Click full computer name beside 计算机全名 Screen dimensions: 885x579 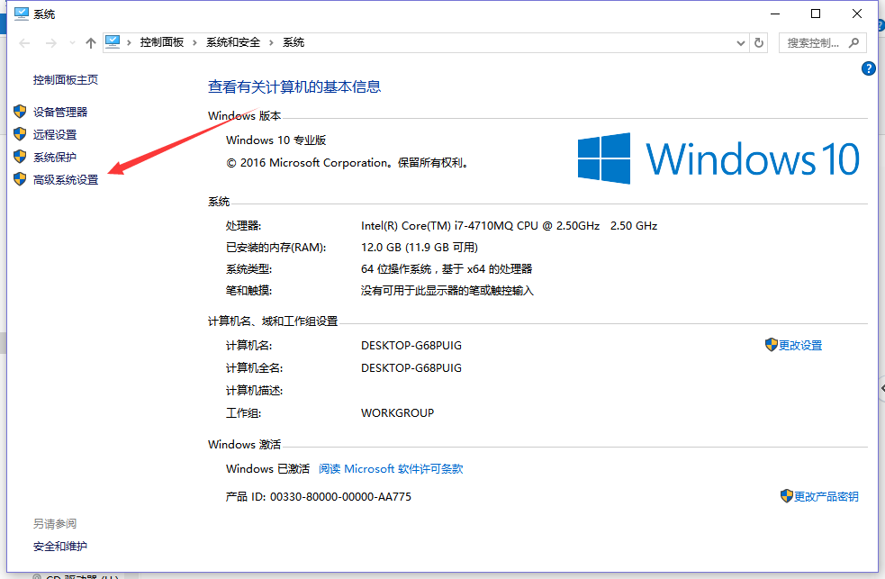411,368
